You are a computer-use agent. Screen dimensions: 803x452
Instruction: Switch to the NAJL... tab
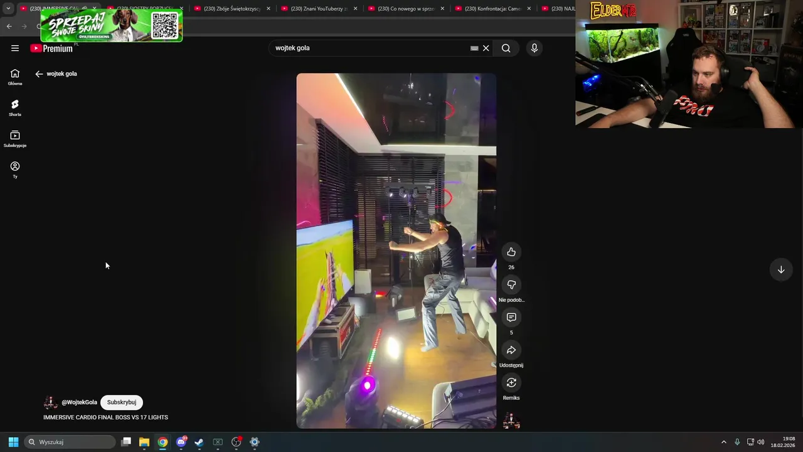pyautogui.click(x=558, y=8)
